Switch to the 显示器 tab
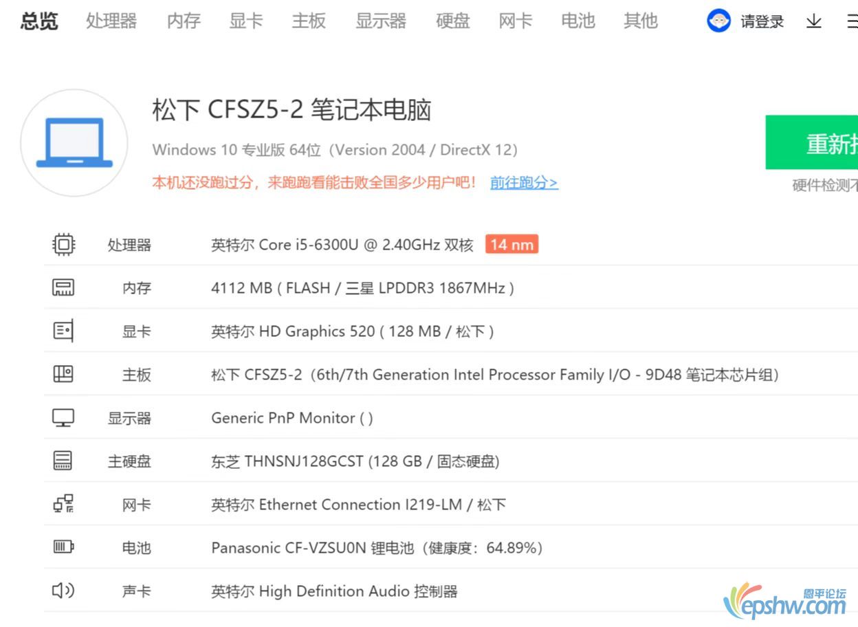 (x=381, y=21)
